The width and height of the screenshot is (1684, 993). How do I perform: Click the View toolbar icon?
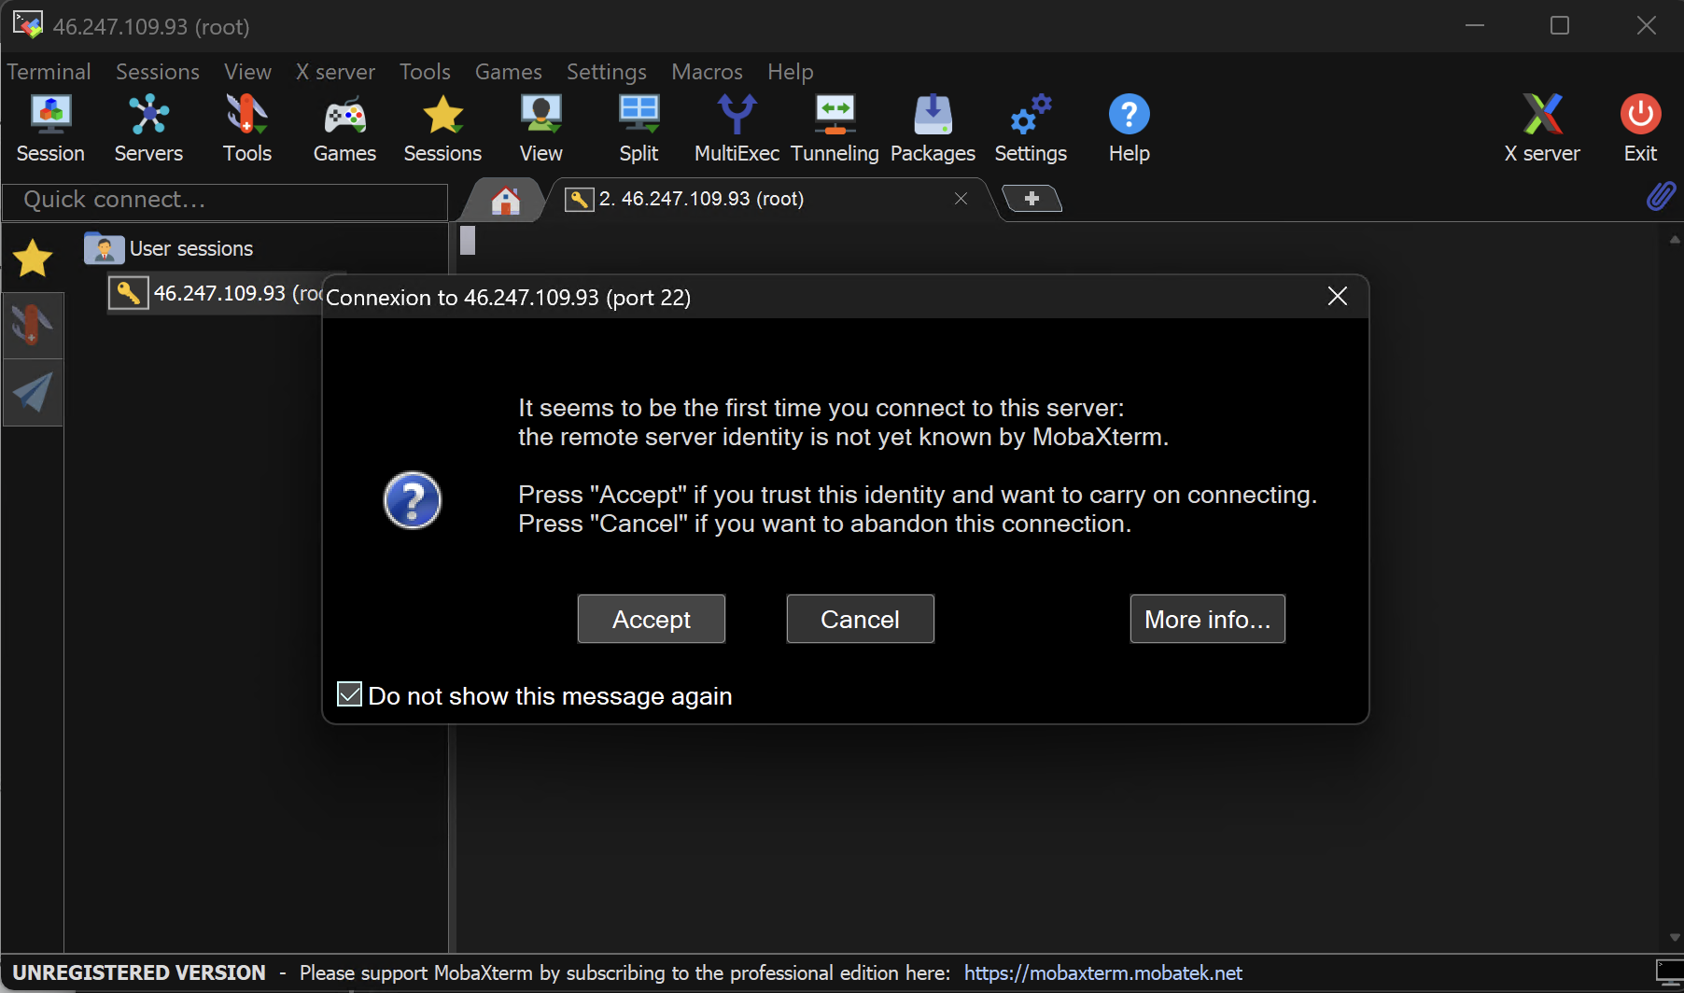(x=541, y=129)
